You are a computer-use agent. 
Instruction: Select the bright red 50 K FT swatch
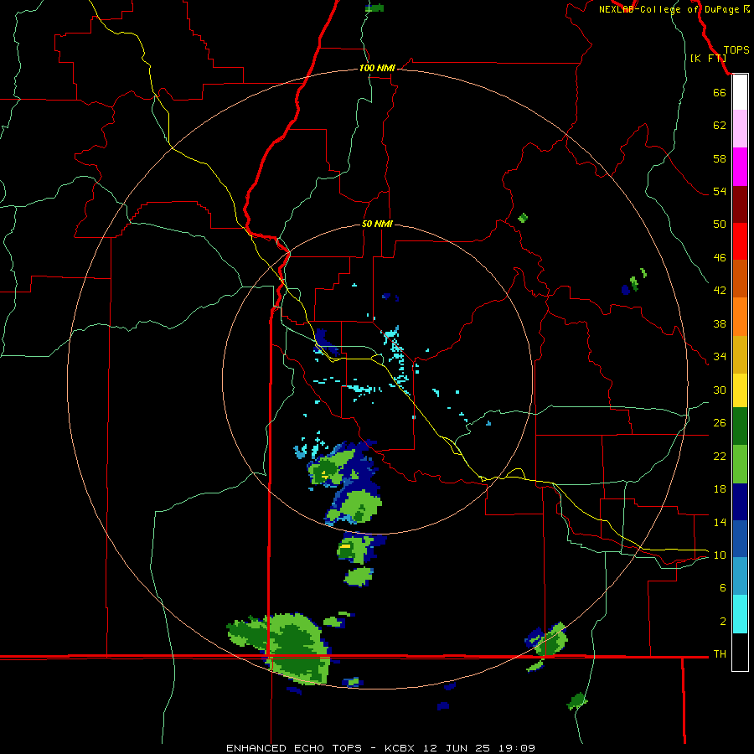coord(740,241)
